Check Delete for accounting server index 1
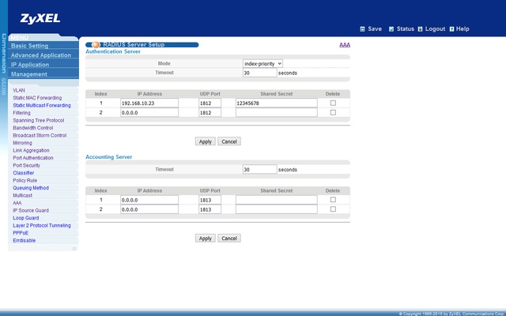This screenshot has width=506, height=316. 333,200
